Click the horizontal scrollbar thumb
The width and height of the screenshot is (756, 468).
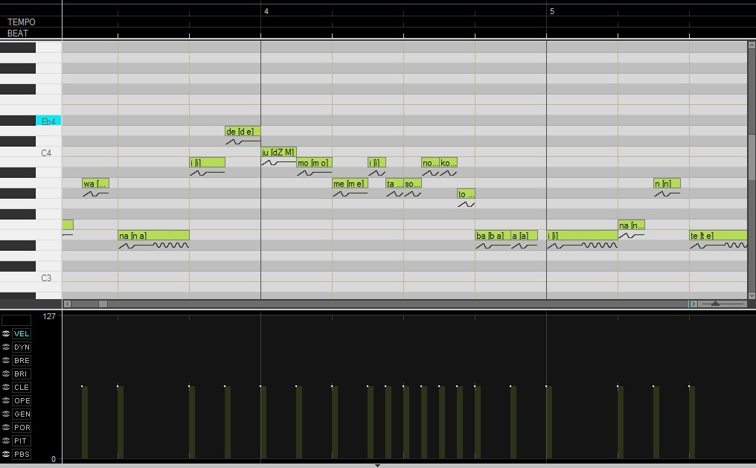click(103, 304)
